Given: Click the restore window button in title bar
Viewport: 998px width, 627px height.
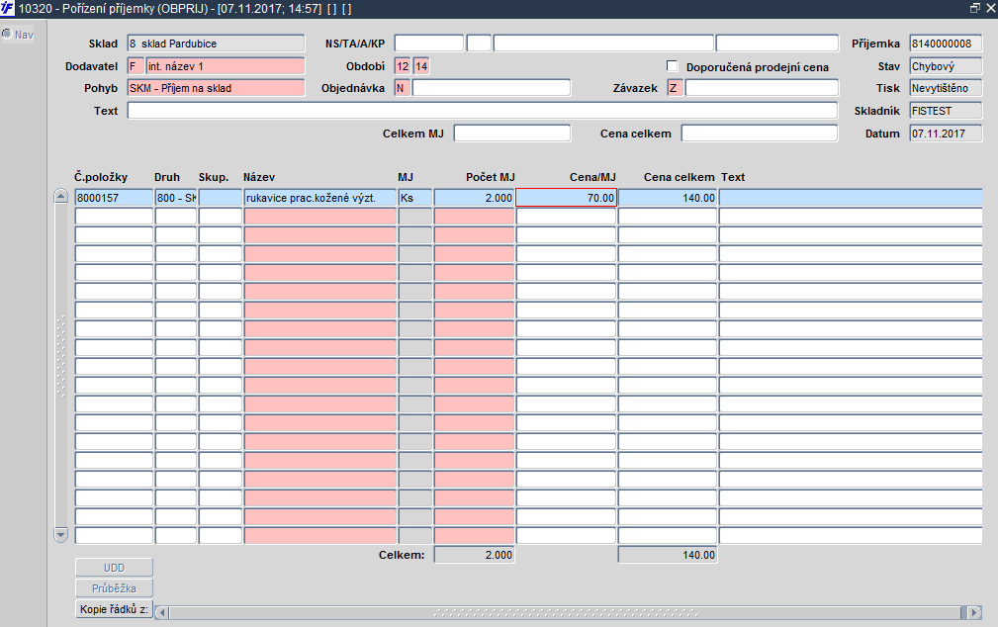Looking at the screenshot, I should [x=975, y=8].
